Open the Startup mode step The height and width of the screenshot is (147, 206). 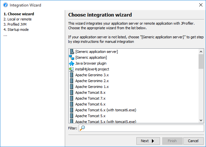[16, 30]
